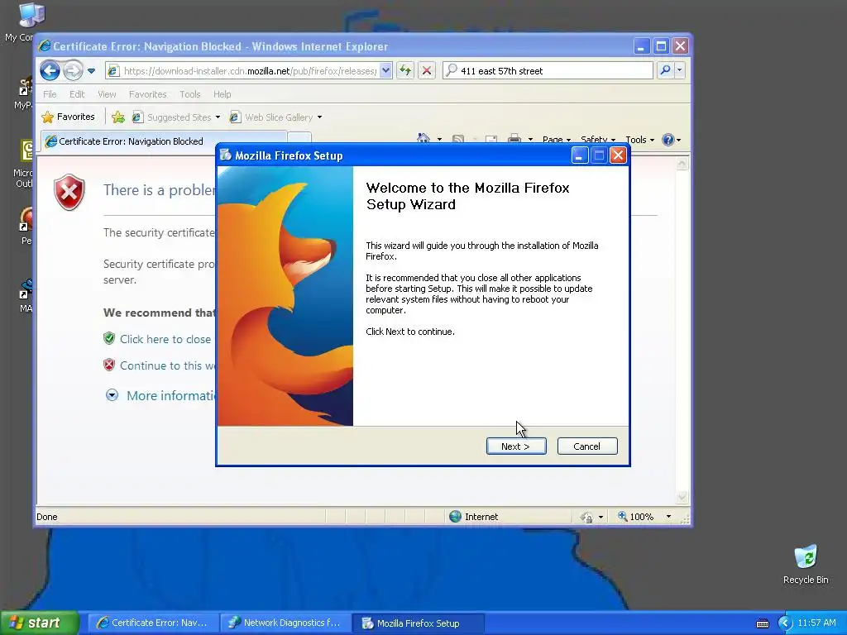The height and width of the screenshot is (635, 847).
Task: Click the tray keyboard icon
Action: (762, 623)
